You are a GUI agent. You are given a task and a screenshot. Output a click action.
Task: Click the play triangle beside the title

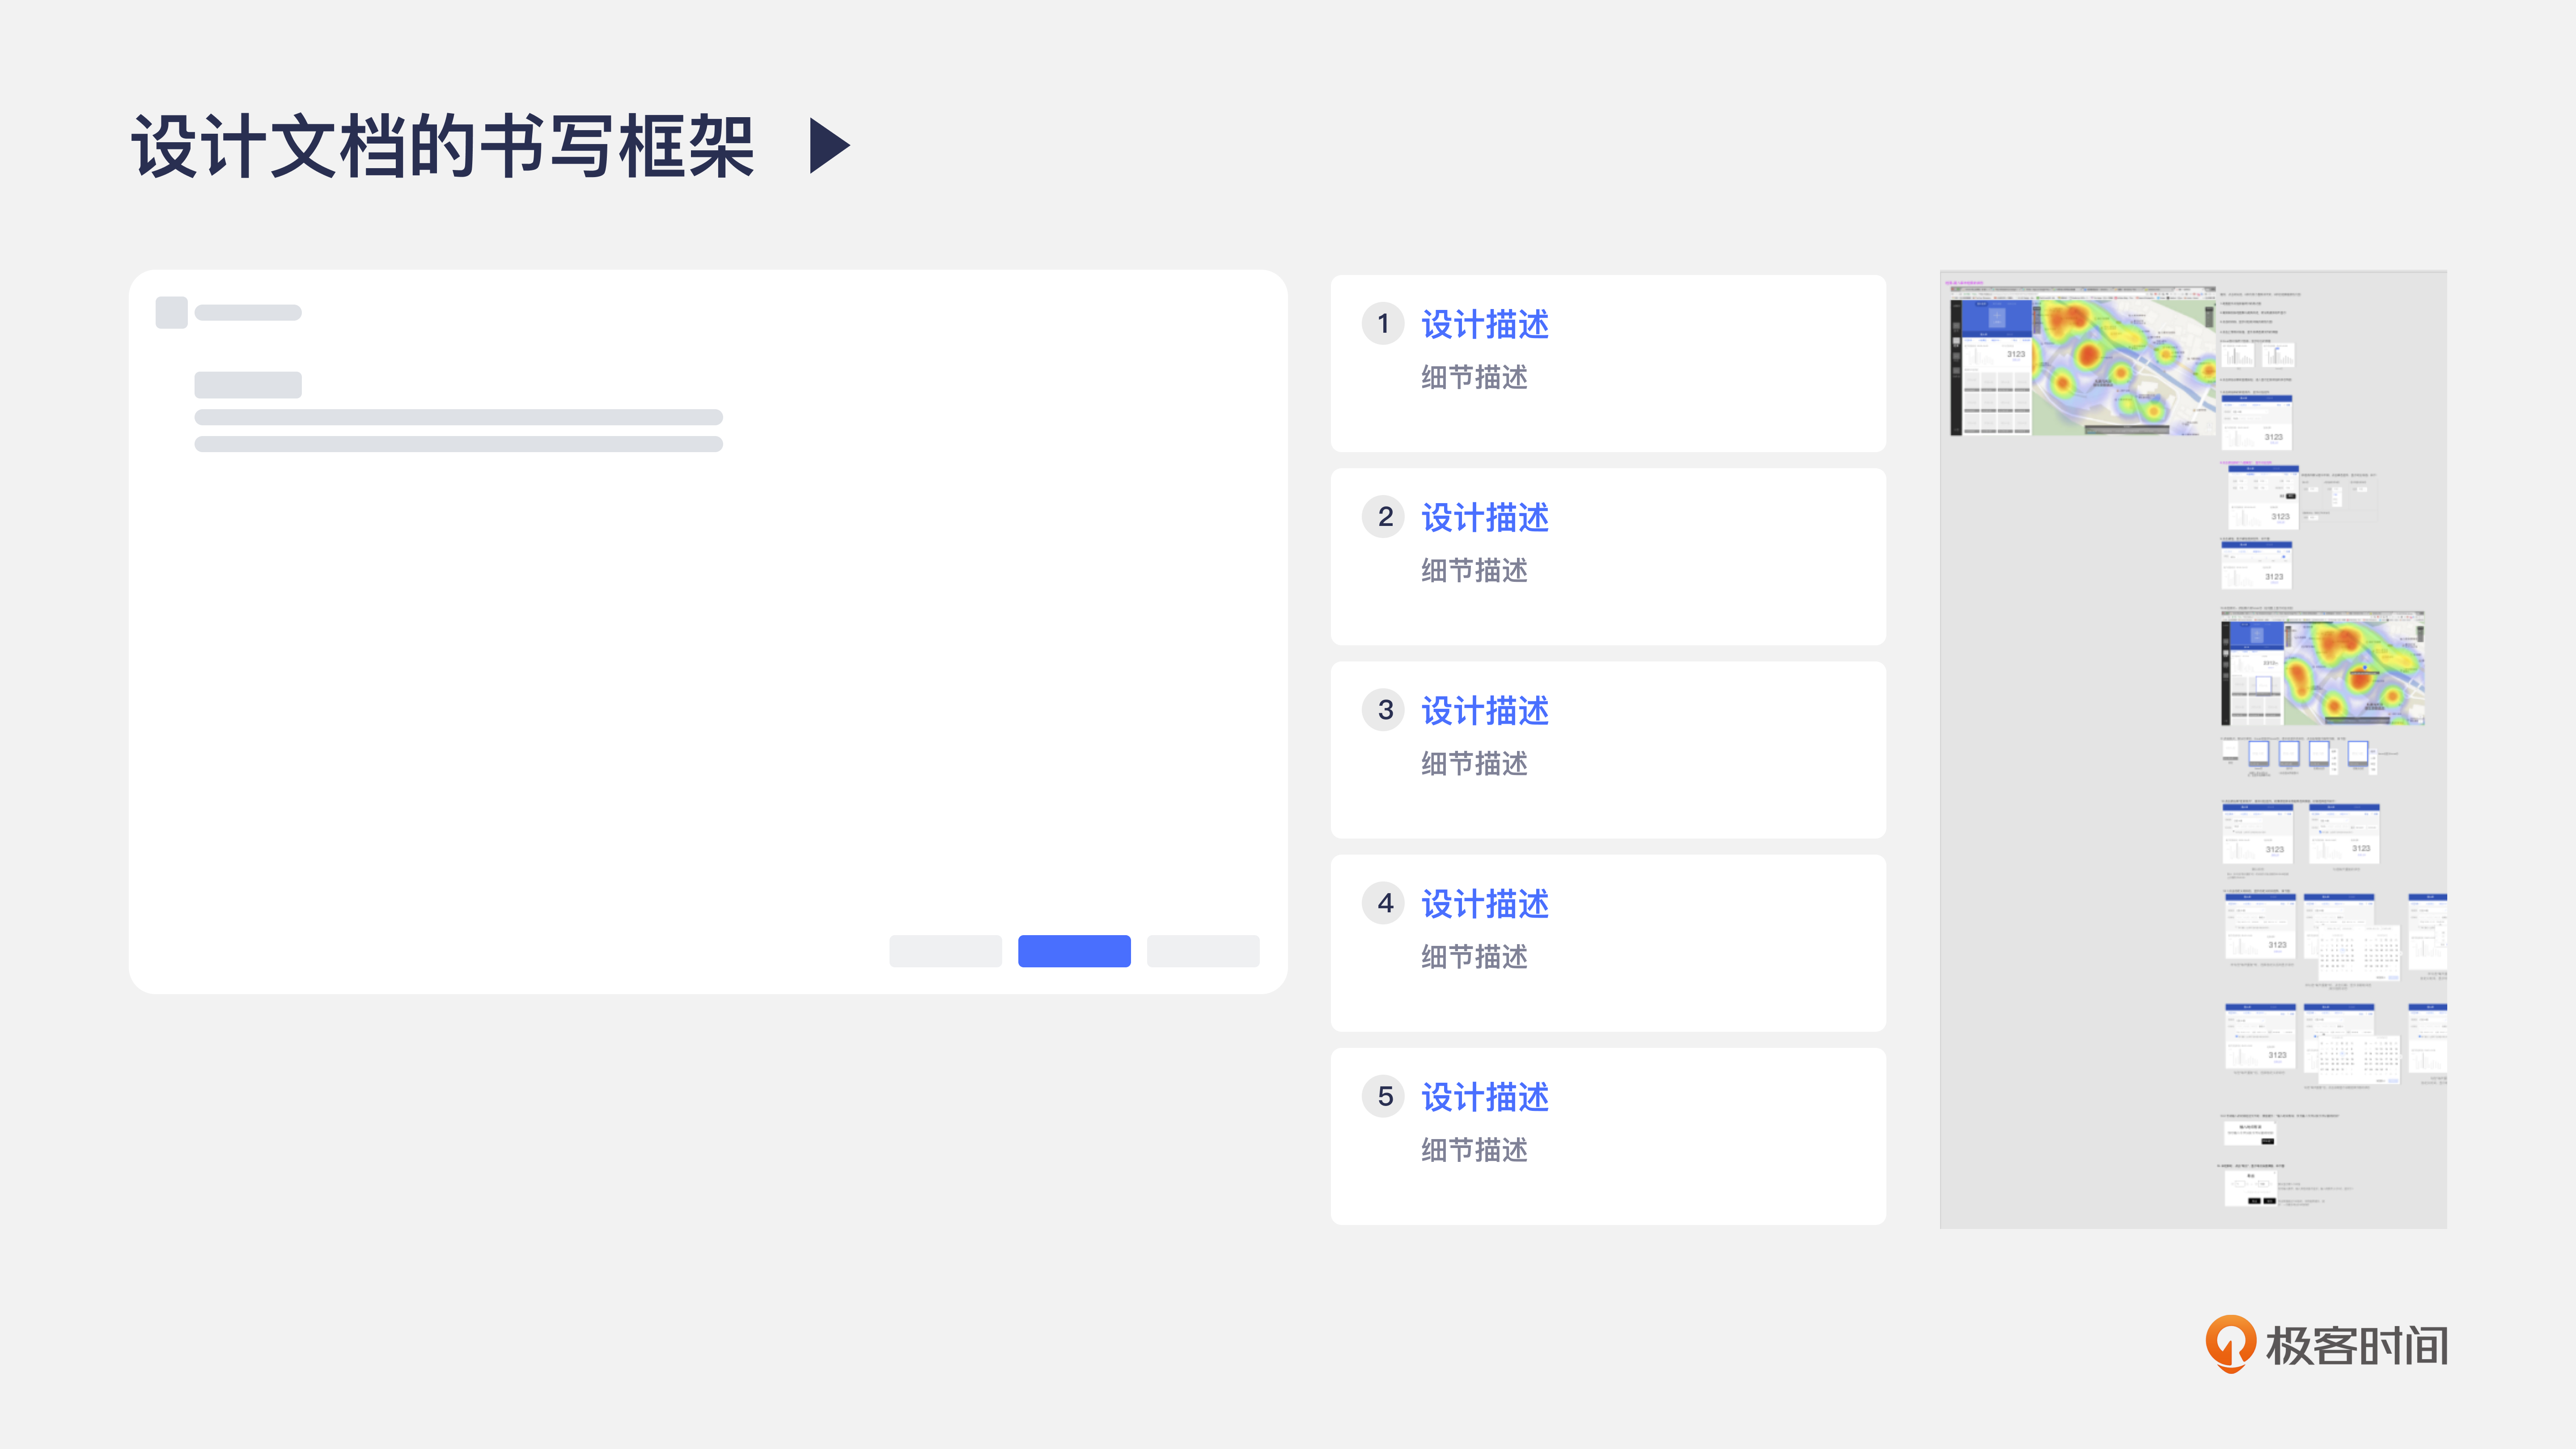tap(830, 146)
